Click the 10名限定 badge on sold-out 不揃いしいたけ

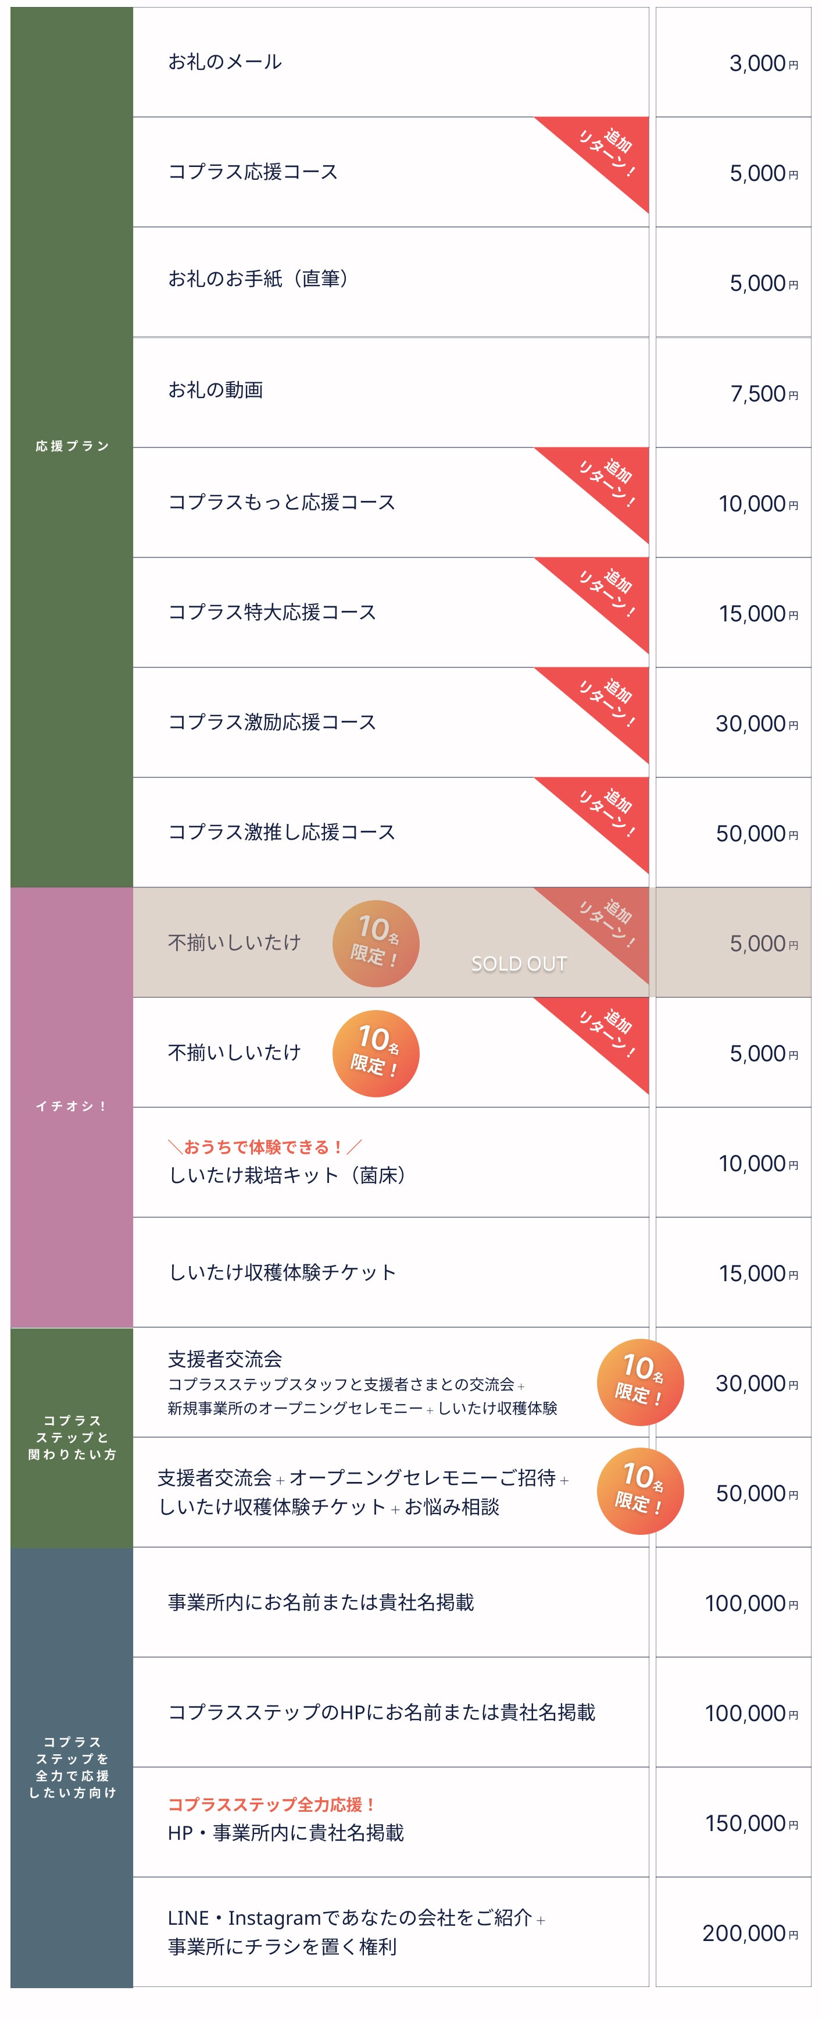(x=376, y=943)
